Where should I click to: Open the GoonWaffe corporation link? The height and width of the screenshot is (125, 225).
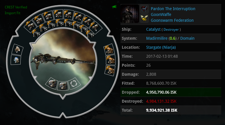[161, 15]
